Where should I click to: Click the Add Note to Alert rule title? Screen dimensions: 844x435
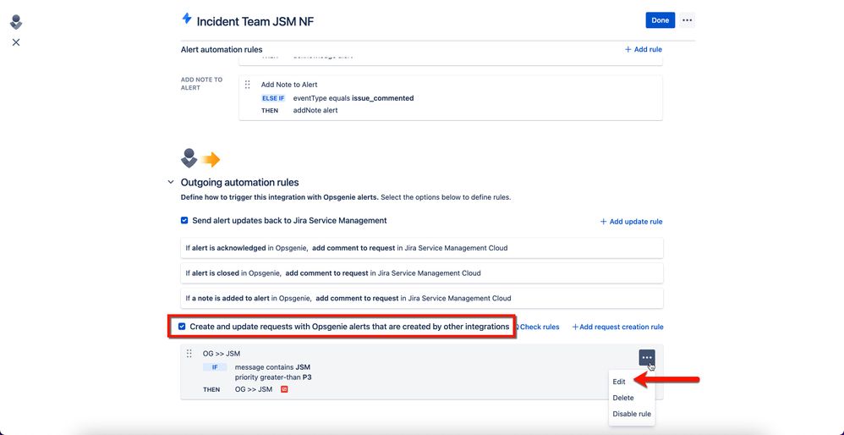click(x=289, y=85)
